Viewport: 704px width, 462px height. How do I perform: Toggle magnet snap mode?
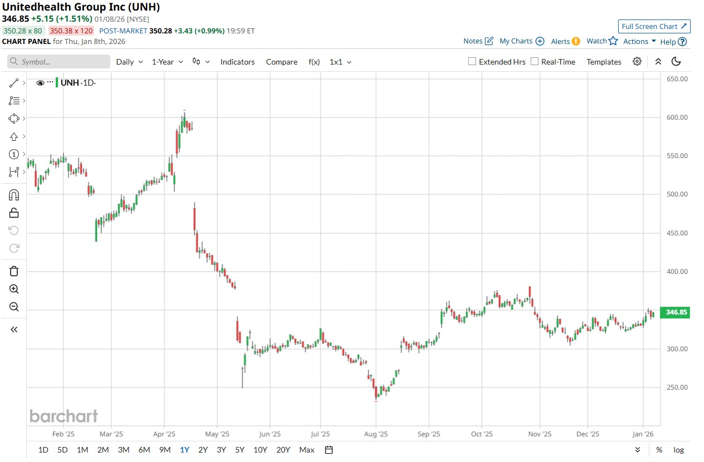(x=14, y=195)
